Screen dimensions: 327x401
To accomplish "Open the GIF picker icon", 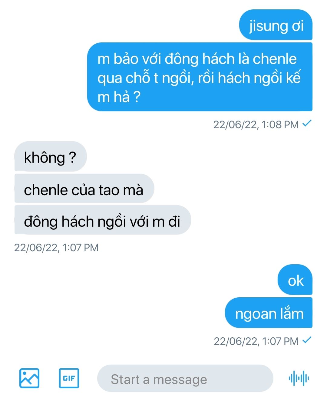I will pos(69,378).
